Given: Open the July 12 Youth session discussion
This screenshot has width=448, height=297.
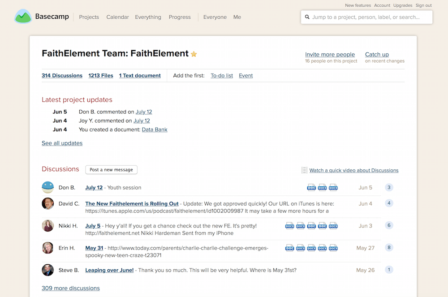Looking at the screenshot, I should (94, 187).
